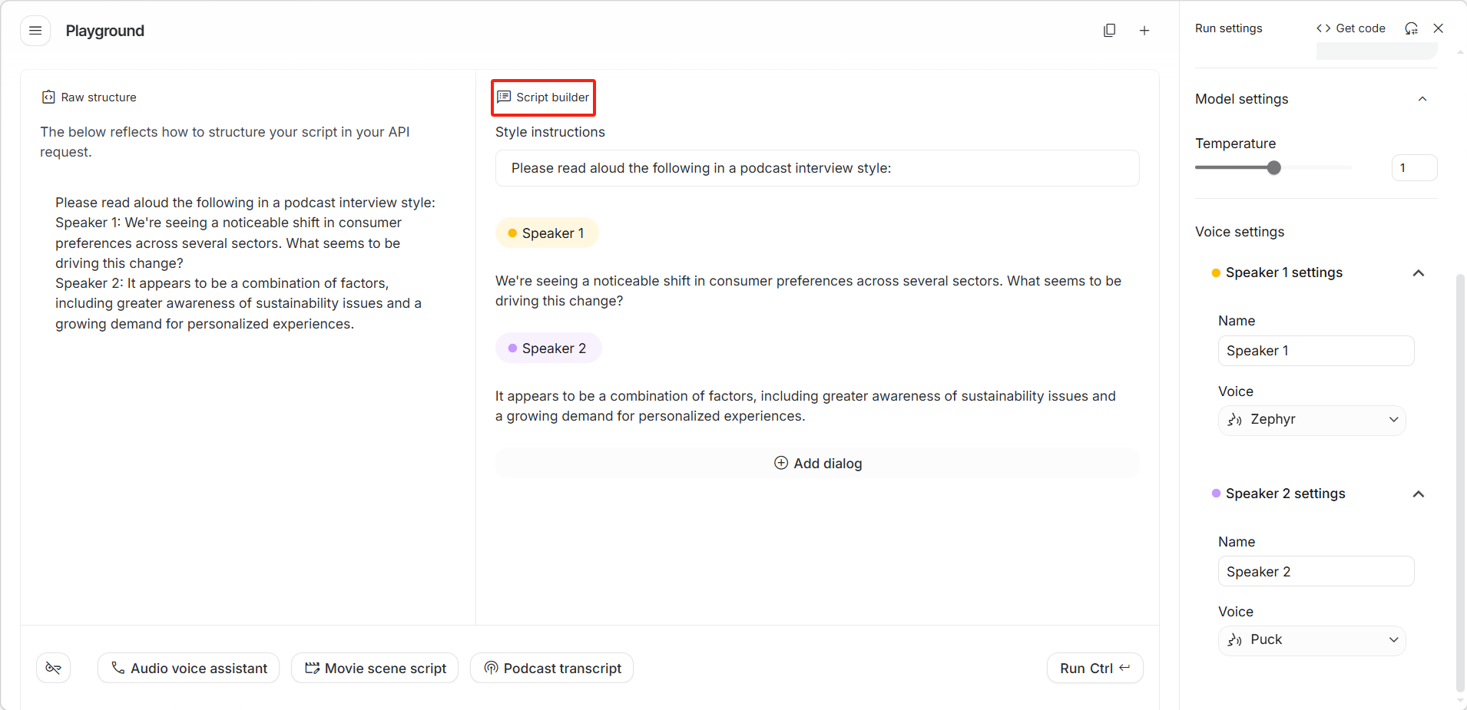
Task: Select the Speaker 1 dialog chip
Action: [547, 233]
